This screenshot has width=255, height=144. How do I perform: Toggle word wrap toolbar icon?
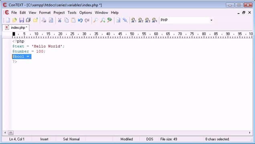(x=118, y=20)
